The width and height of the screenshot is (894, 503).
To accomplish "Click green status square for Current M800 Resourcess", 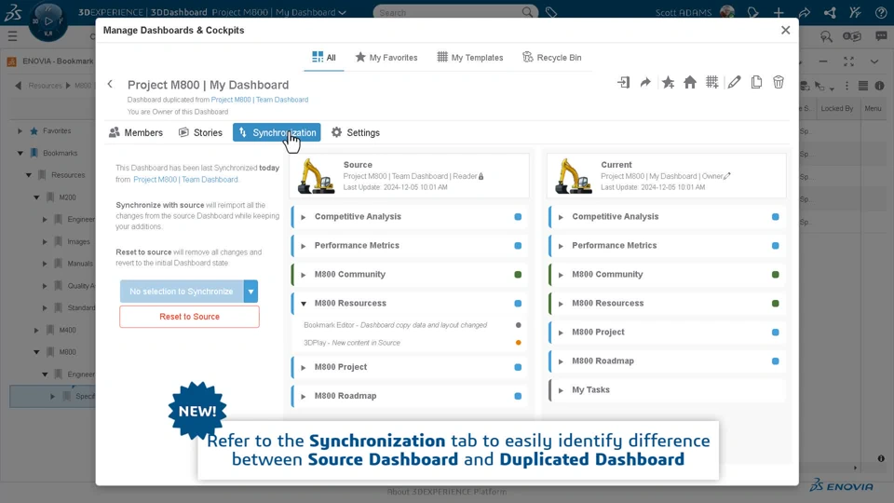I will [x=776, y=304].
